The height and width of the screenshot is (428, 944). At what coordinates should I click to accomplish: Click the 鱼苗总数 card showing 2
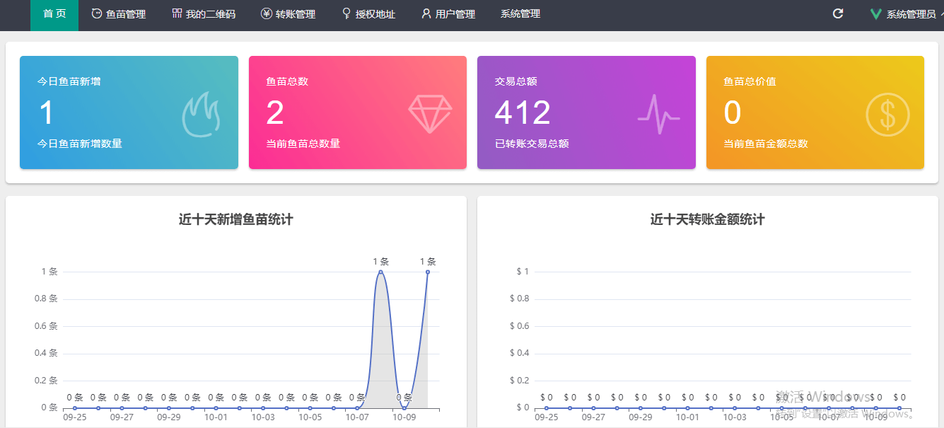point(358,112)
